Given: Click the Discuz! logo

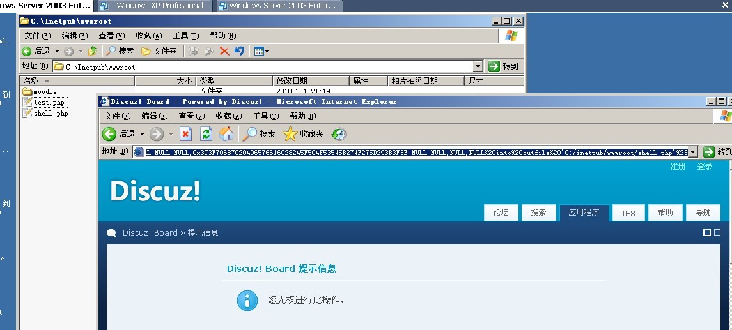Looking at the screenshot, I should point(155,191).
